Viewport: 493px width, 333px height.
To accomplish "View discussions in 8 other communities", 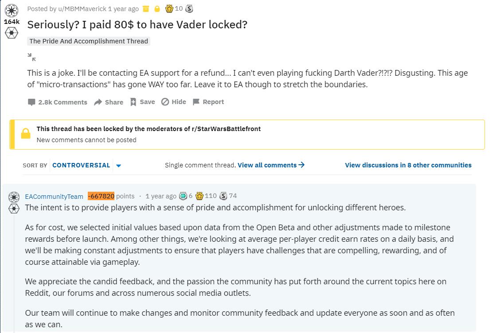I will 408,165.
